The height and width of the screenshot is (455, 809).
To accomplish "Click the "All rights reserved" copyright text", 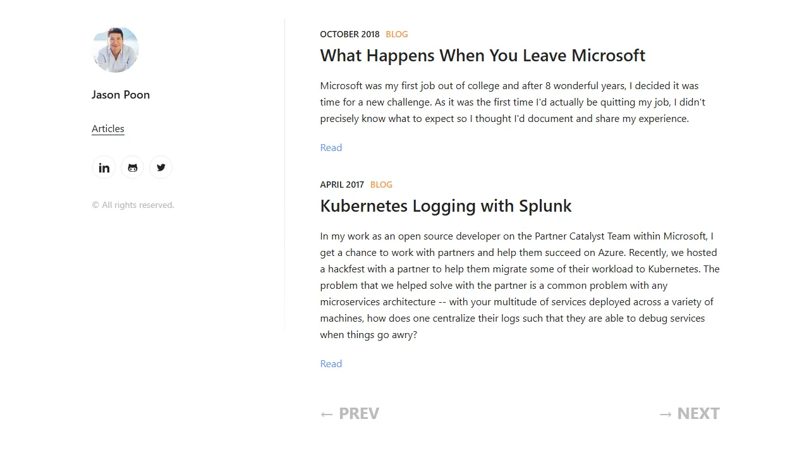I will click(x=133, y=205).
